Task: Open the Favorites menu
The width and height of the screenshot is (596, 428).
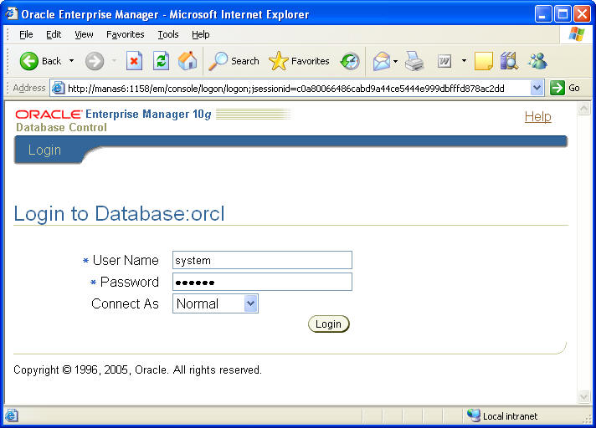Action: [125, 34]
